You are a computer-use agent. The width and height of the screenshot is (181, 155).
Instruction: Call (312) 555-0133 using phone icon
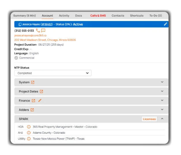38,31
